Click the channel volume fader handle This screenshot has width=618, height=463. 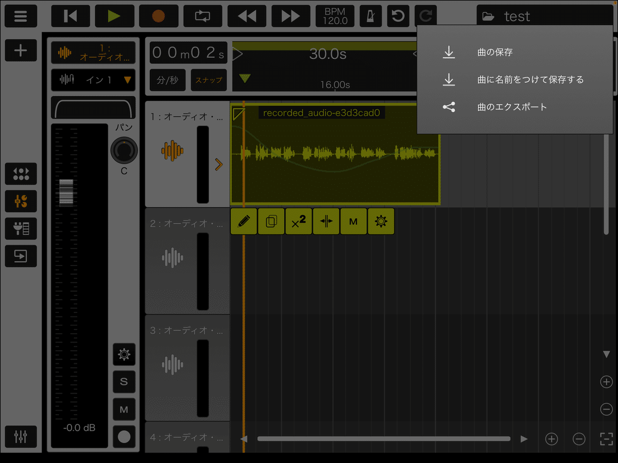tap(66, 192)
